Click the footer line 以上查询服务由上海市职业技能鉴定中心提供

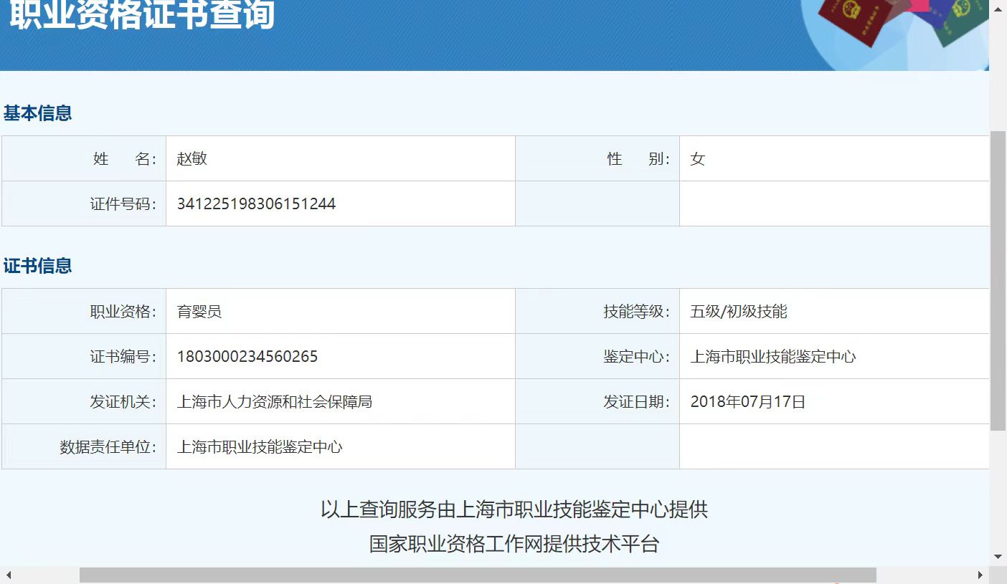pyautogui.click(x=514, y=509)
